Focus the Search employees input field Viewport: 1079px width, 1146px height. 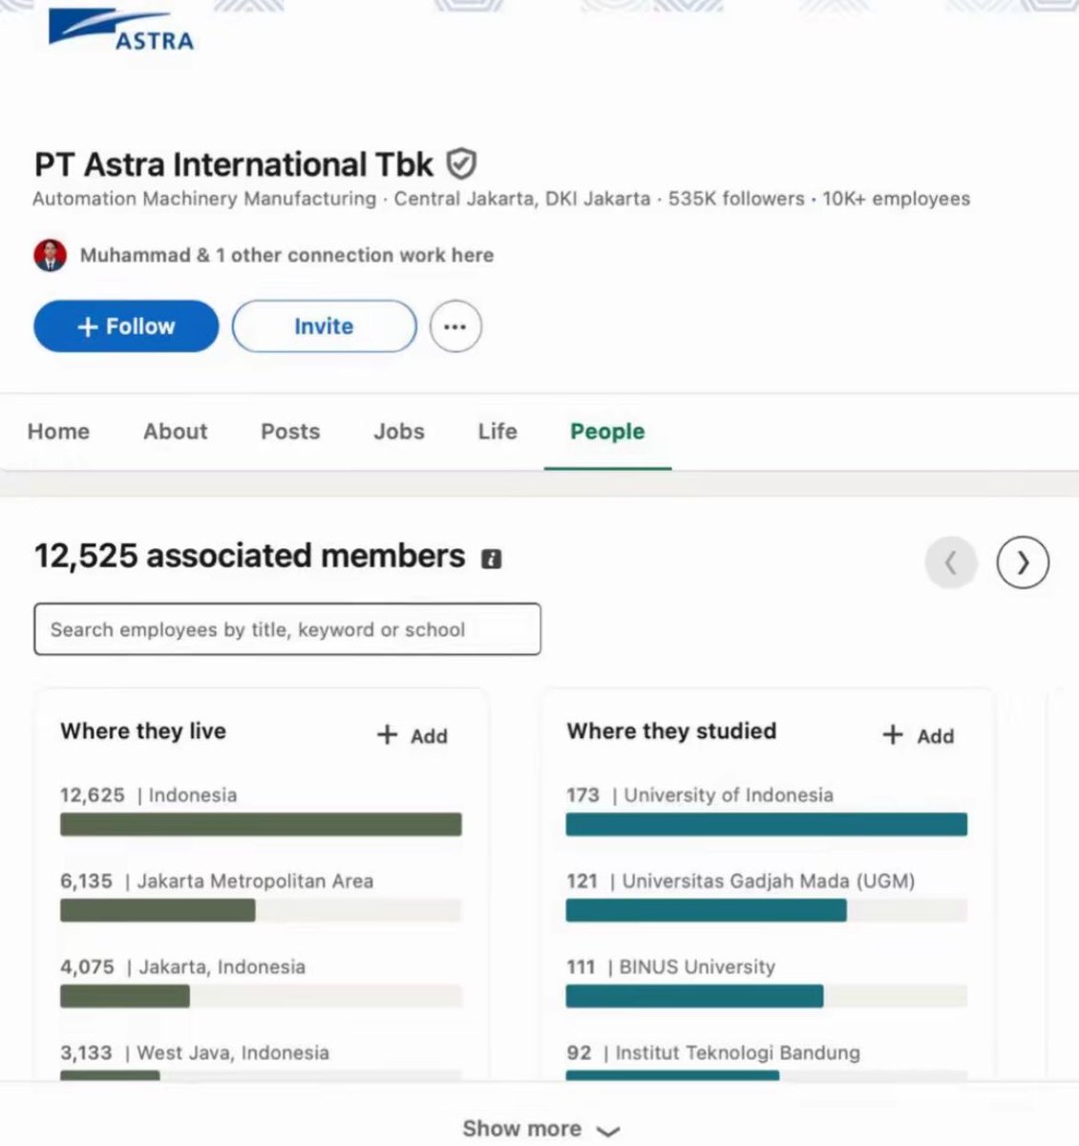287,629
